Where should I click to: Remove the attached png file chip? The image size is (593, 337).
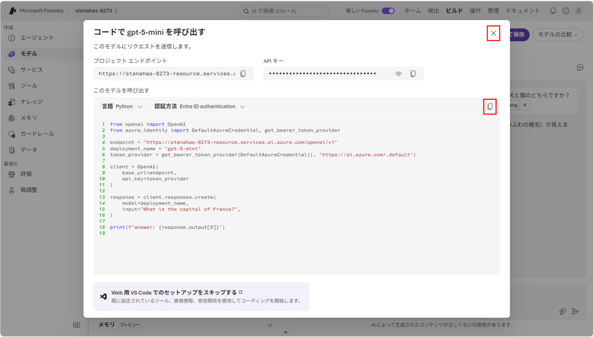pos(525,105)
